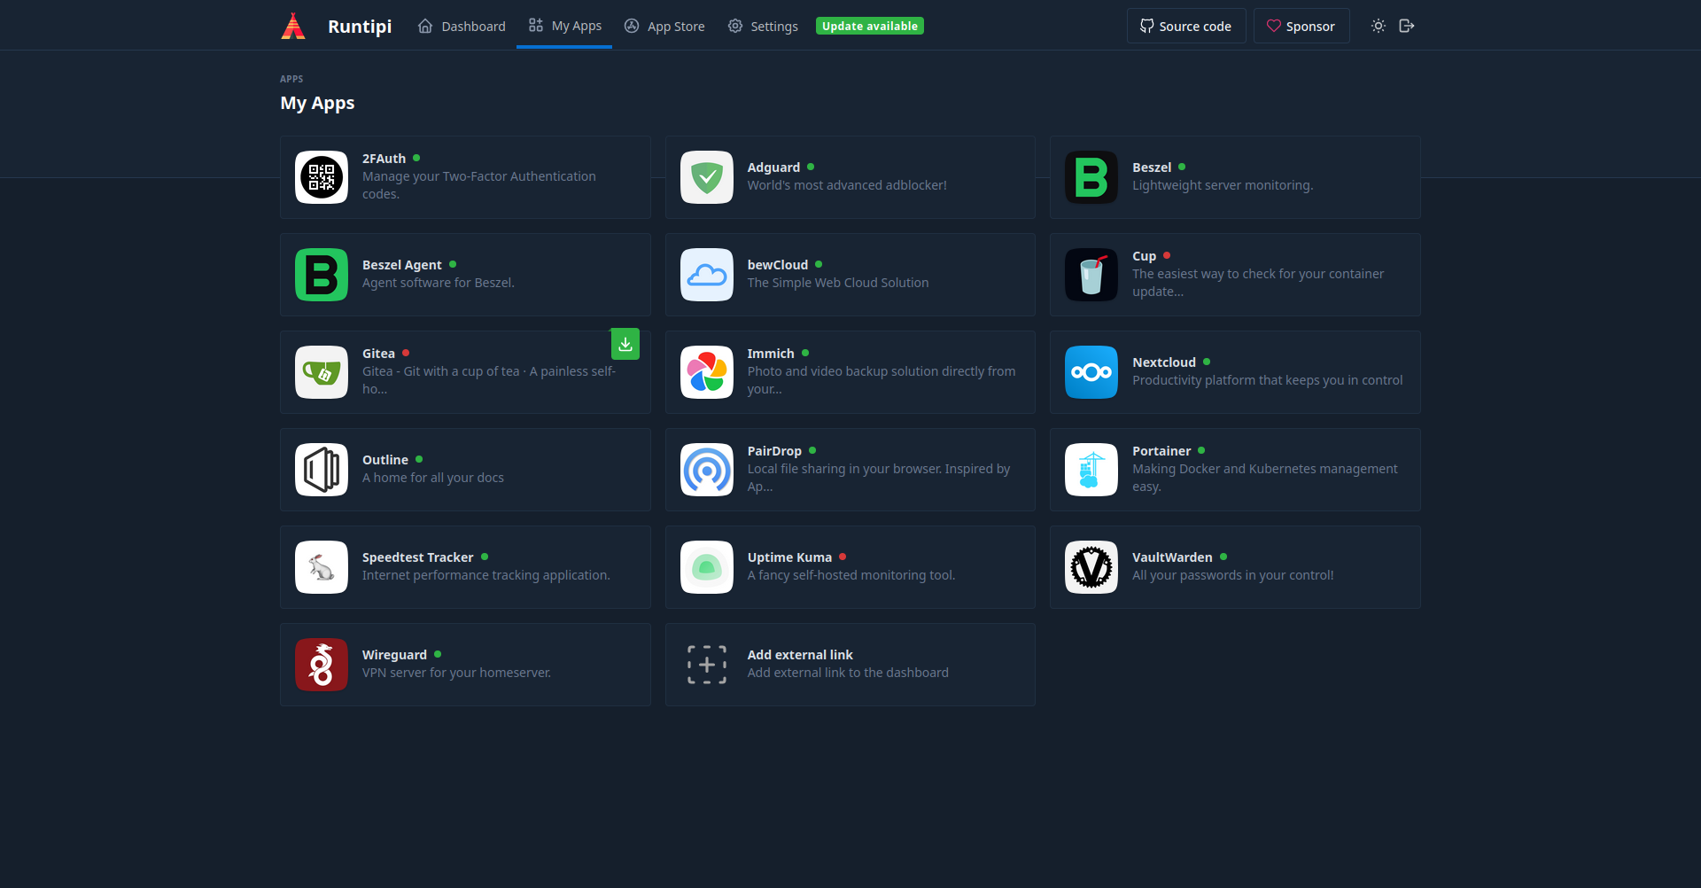This screenshot has width=1701, height=888.
Task: Select the Immich photo backup icon
Action: [x=706, y=372]
